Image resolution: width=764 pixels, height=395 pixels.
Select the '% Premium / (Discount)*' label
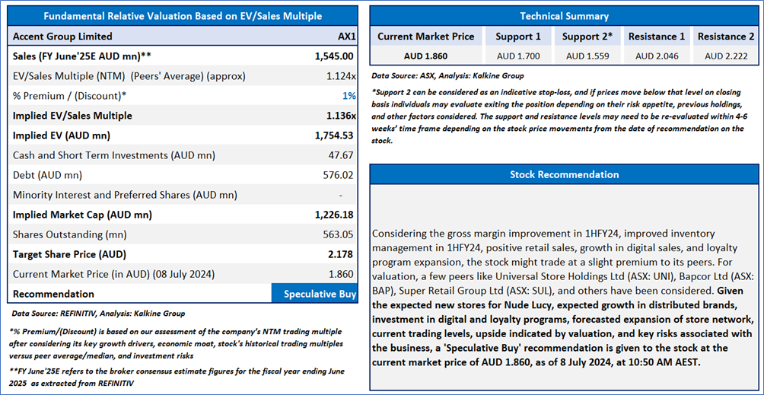(x=69, y=96)
